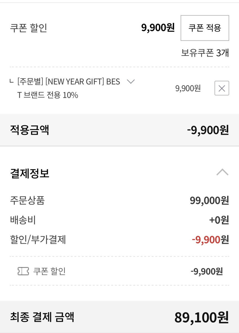Viewport: 239px width, 333px height.
Task: Click the coupon ticket icon
Action: click(23, 271)
